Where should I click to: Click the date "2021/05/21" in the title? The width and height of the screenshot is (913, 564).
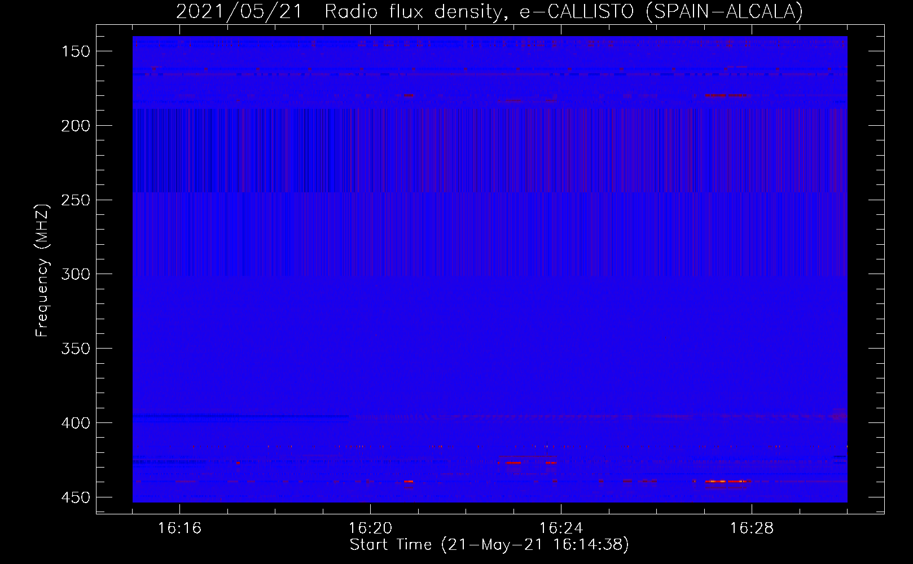click(239, 11)
